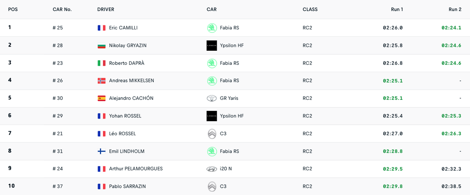
Task: Click the Citroën logo in Léo Rossel's row
Action: 211,134
